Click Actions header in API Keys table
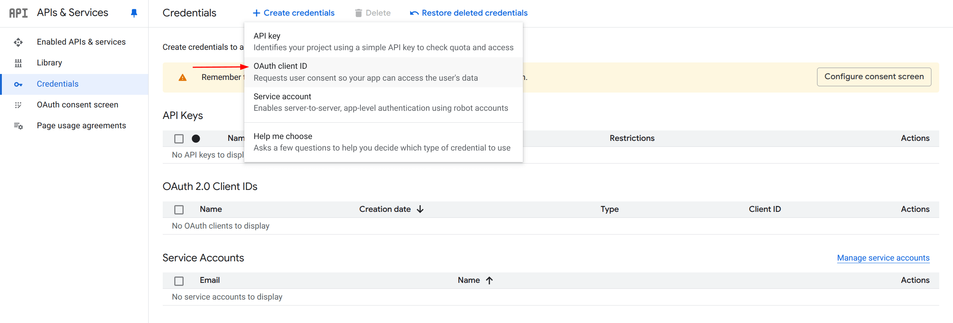This screenshot has width=953, height=323. click(915, 138)
